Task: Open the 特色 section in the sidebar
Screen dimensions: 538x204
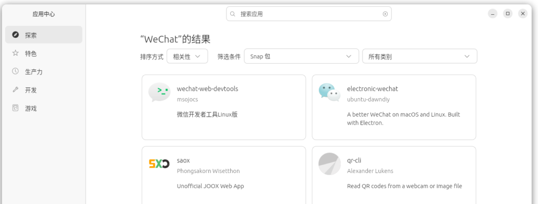Action: [x=44, y=53]
